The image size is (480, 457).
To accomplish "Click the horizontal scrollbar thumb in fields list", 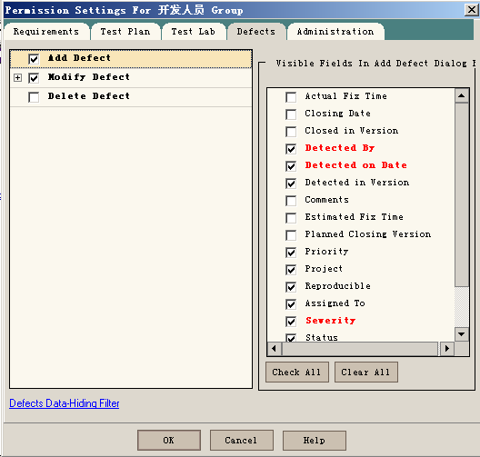I will pyautogui.click(x=360, y=348).
